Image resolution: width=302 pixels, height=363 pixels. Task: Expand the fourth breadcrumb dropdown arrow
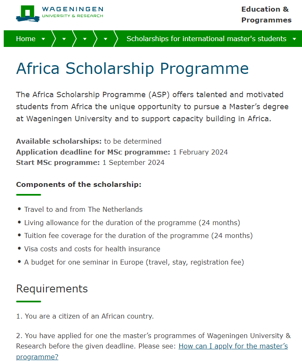pos(105,39)
